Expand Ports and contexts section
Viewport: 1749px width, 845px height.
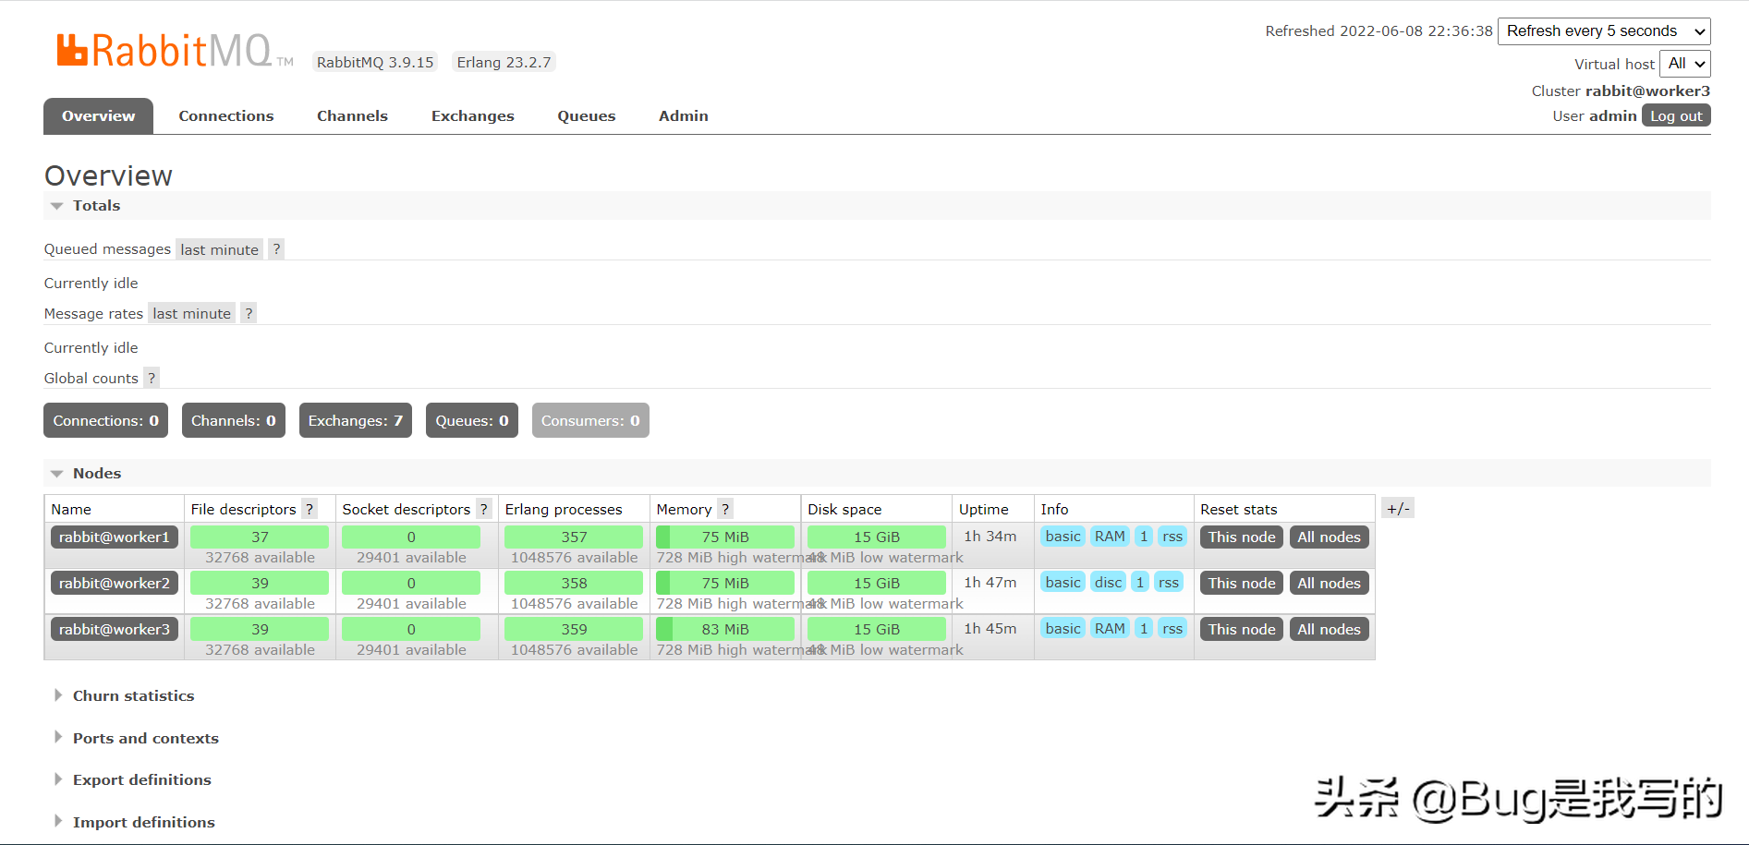[136, 738]
